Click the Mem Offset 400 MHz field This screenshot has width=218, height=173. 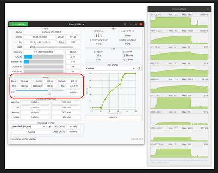(73, 132)
